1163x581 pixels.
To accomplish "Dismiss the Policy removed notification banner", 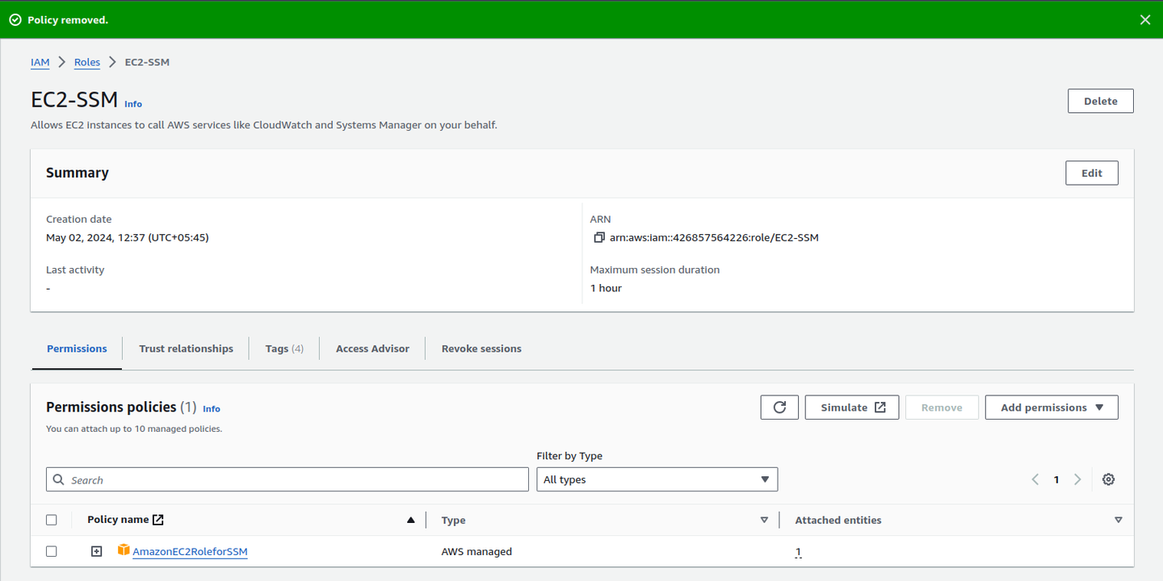I will pyautogui.click(x=1144, y=20).
